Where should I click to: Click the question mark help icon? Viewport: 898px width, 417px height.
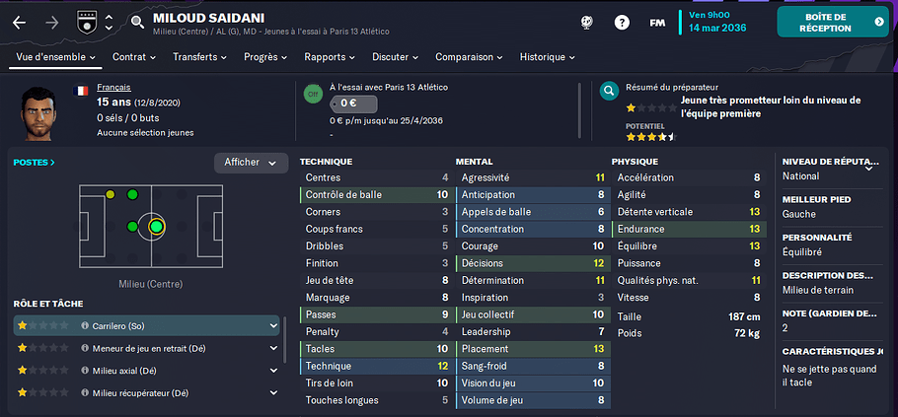(622, 23)
